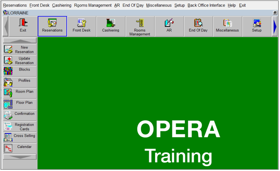
Task: Open the Front Desk toolbar module
Action: click(x=82, y=26)
